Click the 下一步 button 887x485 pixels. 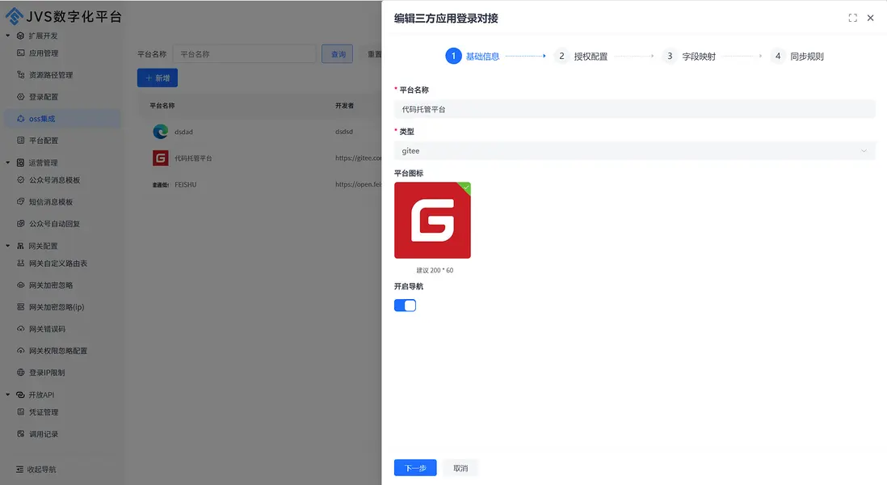click(x=414, y=467)
